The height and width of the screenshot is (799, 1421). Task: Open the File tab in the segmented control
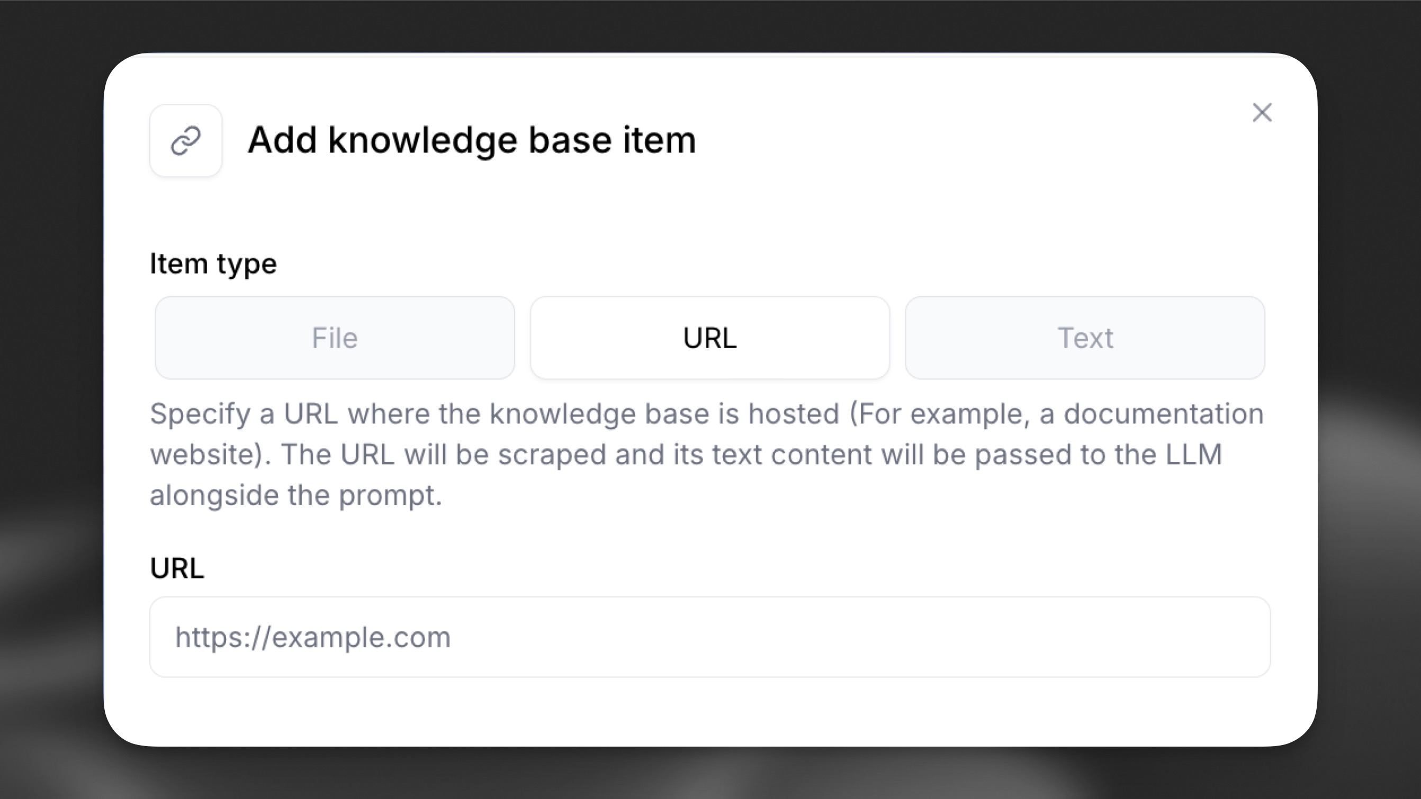coord(334,338)
